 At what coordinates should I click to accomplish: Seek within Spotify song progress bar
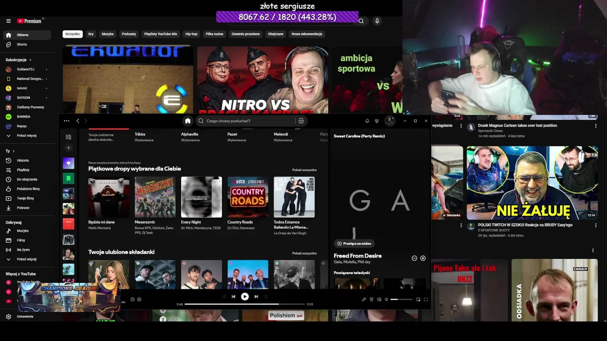245,304
